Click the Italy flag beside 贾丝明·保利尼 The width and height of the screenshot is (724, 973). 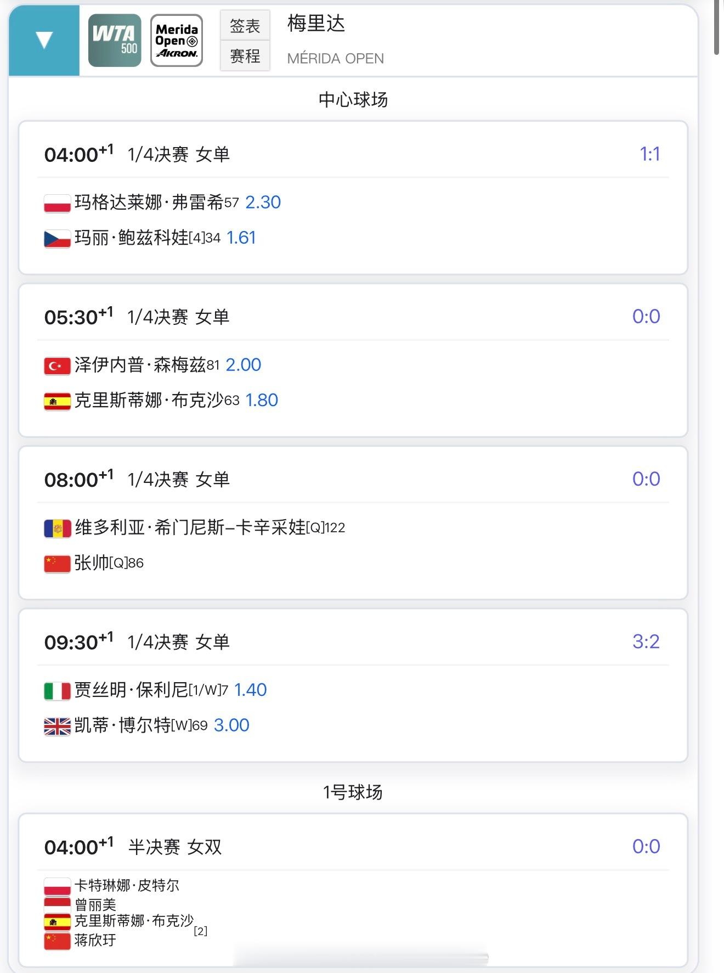click(x=57, y=690)
